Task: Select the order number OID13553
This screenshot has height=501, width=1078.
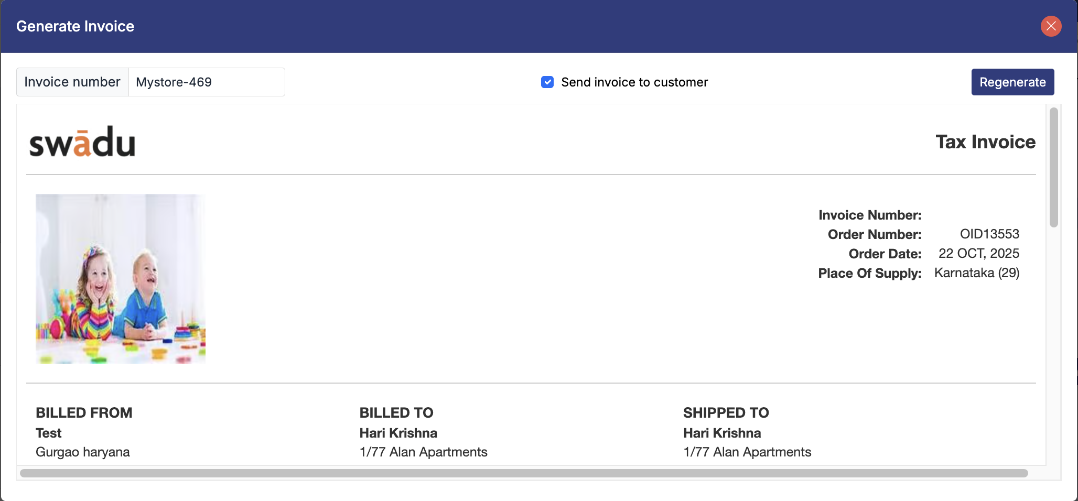Action: click(989, 234)
